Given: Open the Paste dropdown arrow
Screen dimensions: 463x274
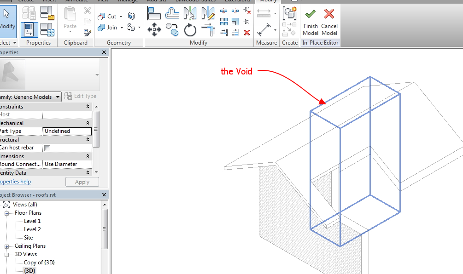Looking at the screenshot, I should click(x=70, y=32).
